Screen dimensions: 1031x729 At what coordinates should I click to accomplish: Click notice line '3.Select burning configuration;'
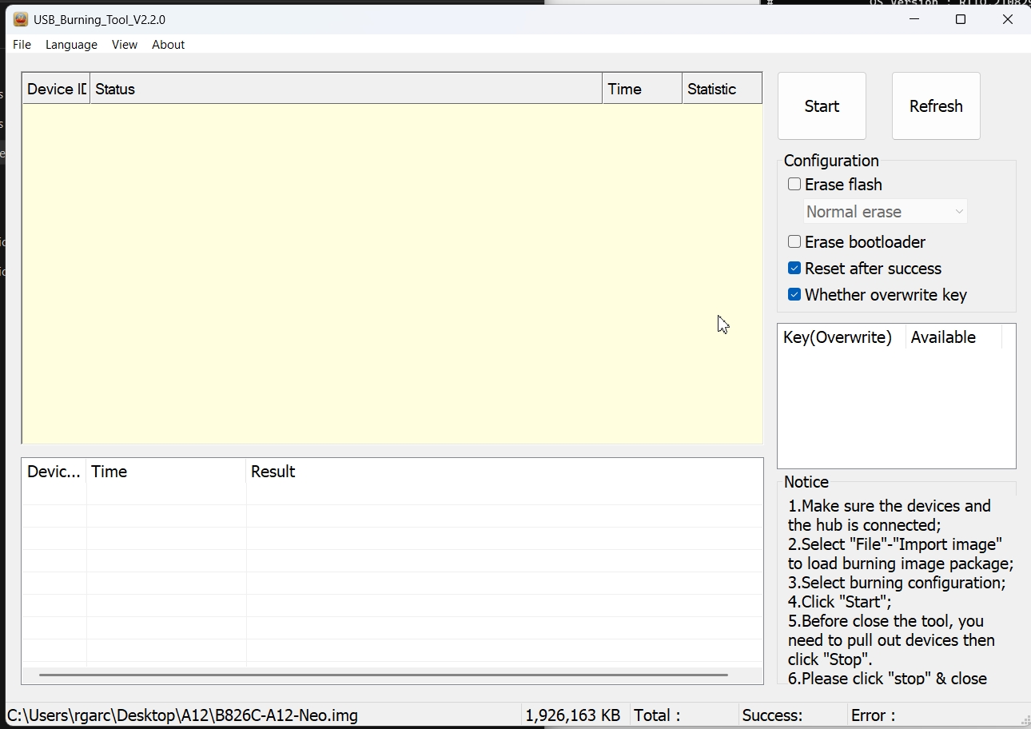(x=897, y=583)
